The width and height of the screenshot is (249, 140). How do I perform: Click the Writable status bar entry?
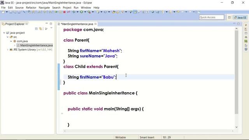click(120, 137)
